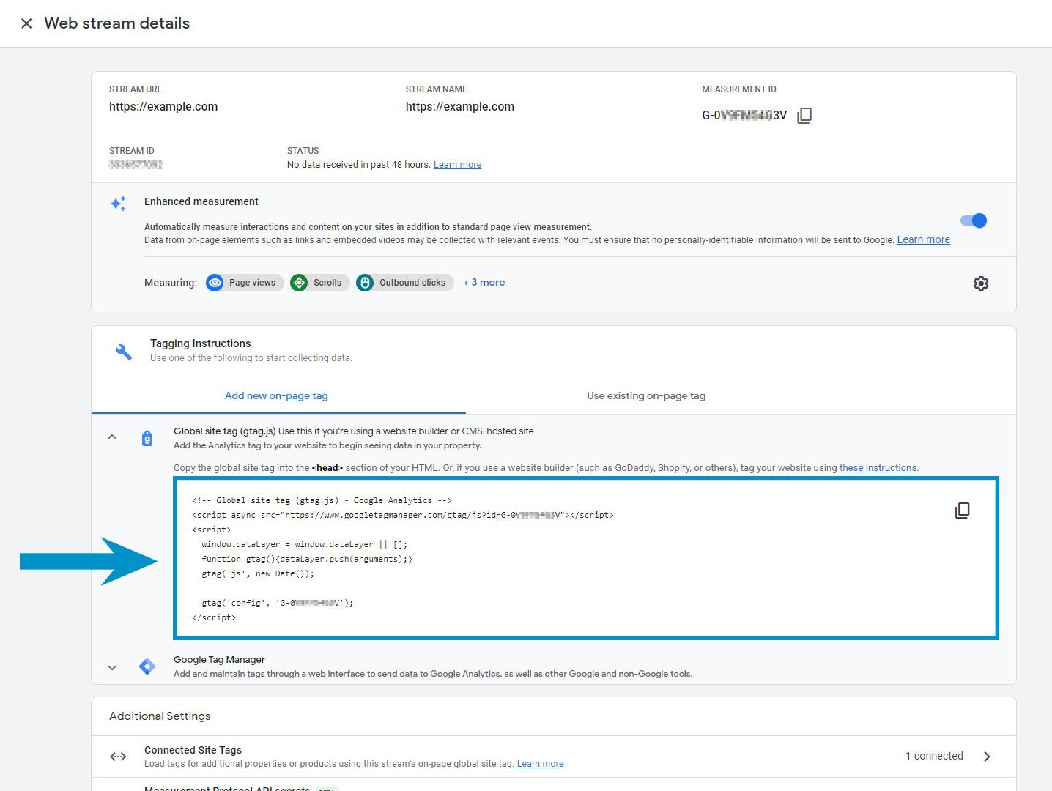This screenshot has width=1052, height=791.
Task: Click inside the gtag.js code box
Action: (x=513, y=558)
